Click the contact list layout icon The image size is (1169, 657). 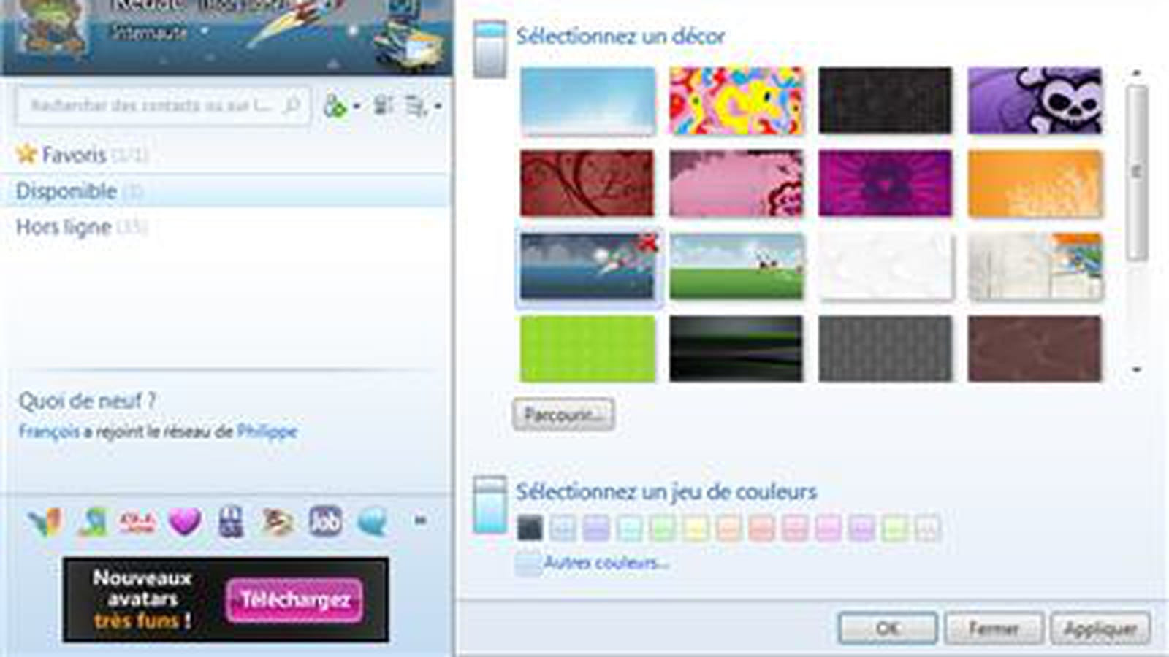click(x=383, y=107)
